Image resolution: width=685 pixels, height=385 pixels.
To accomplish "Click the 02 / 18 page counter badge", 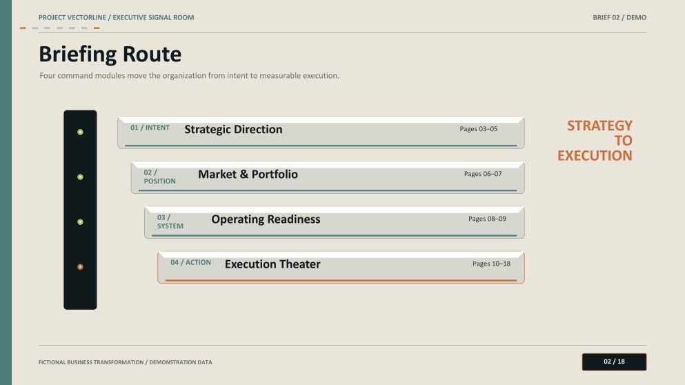I will tap(614, 362).
